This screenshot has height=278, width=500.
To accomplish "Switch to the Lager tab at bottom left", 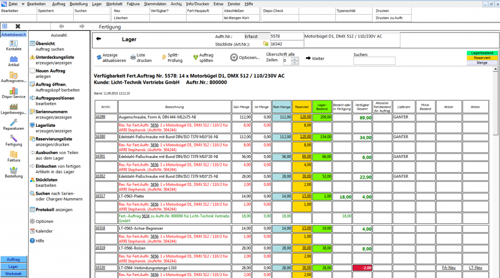I will coord(13,267).
